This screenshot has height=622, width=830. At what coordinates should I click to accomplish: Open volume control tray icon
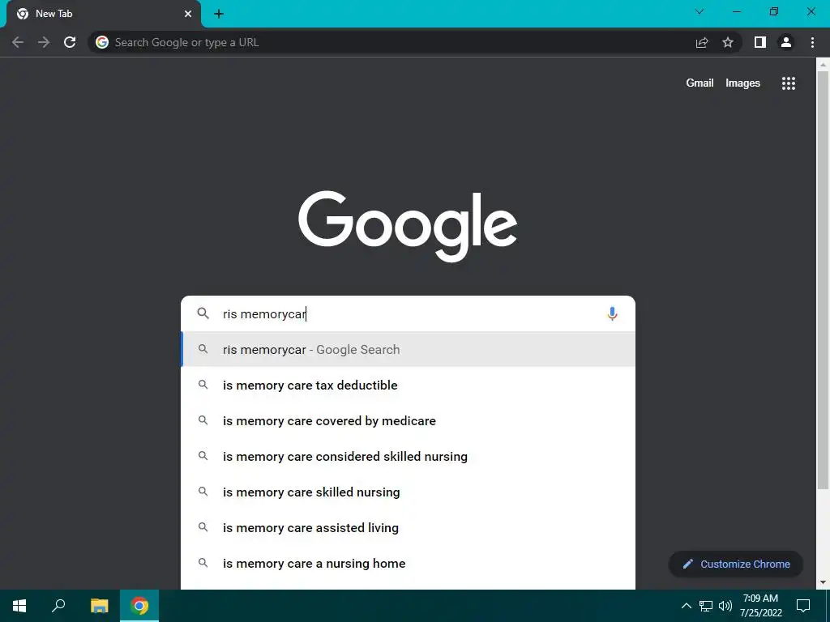pos(725,606)
